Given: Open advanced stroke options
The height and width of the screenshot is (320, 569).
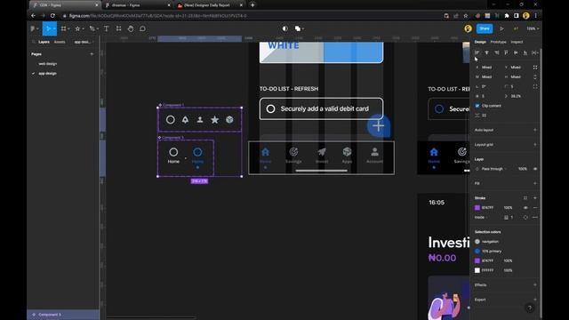Looking at the screenshot, I should pos(535,217).
